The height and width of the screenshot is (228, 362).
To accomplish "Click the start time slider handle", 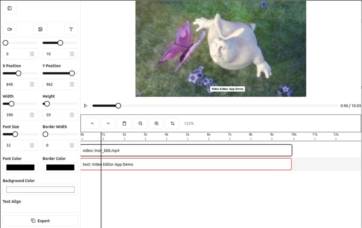I will (5, 43).
